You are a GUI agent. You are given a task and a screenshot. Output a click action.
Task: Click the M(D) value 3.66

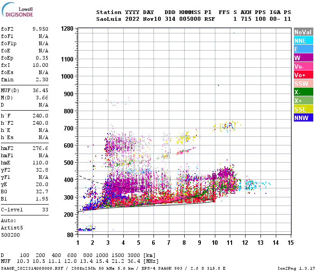(42, 98)
